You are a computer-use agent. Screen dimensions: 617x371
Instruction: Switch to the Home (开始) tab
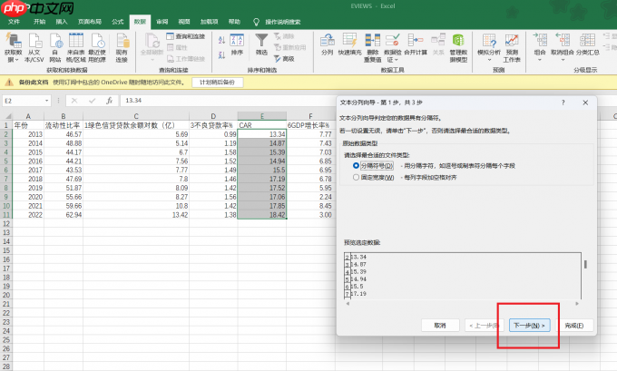39,22
